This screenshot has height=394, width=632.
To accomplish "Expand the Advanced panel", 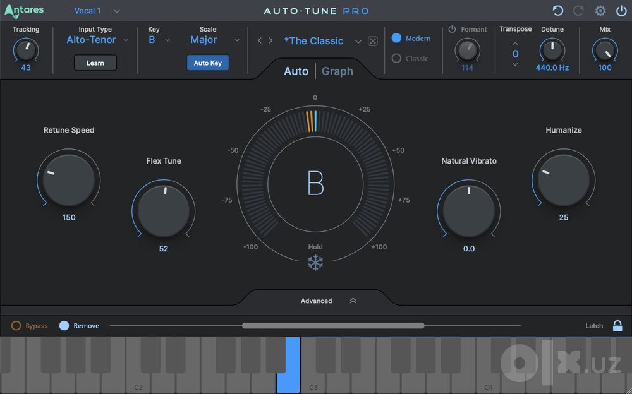I will (x=328, y=301).
